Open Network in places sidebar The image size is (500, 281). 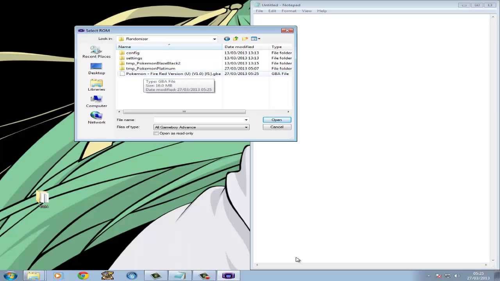coord(96,117)
